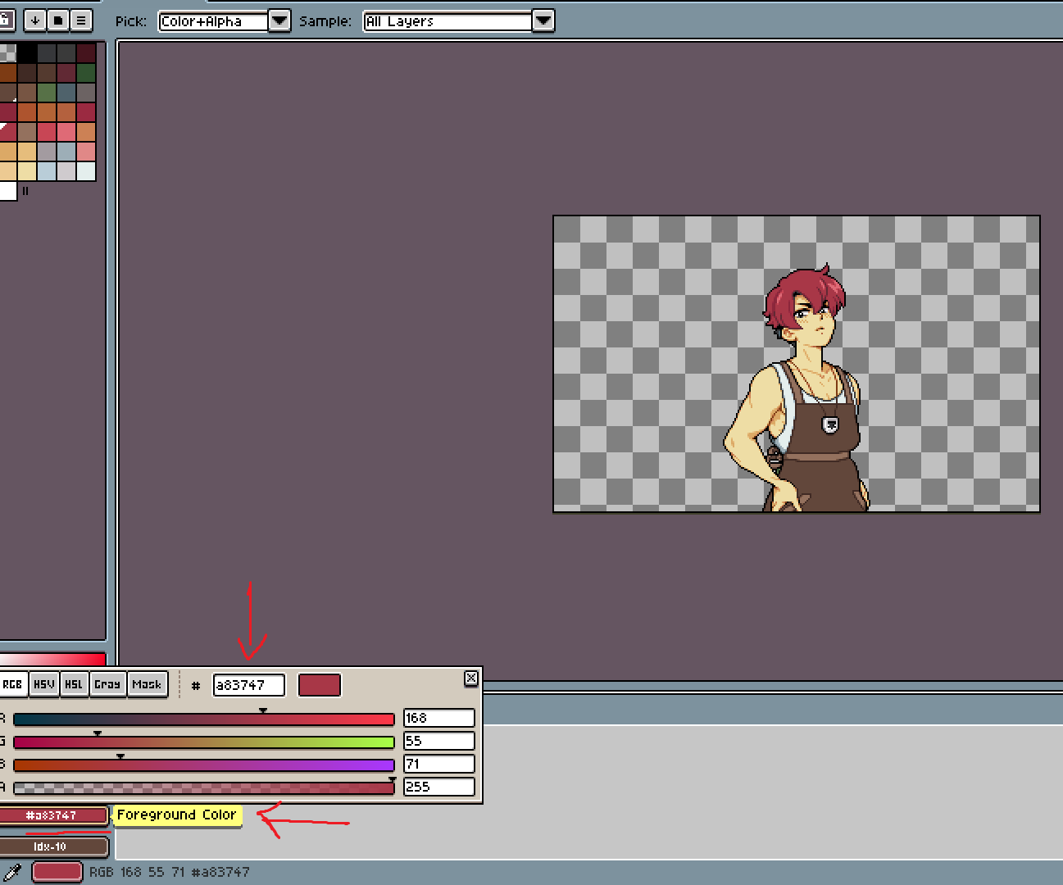Click the background color Idx-10 button
1063x885 pixels.
(52, 846)
